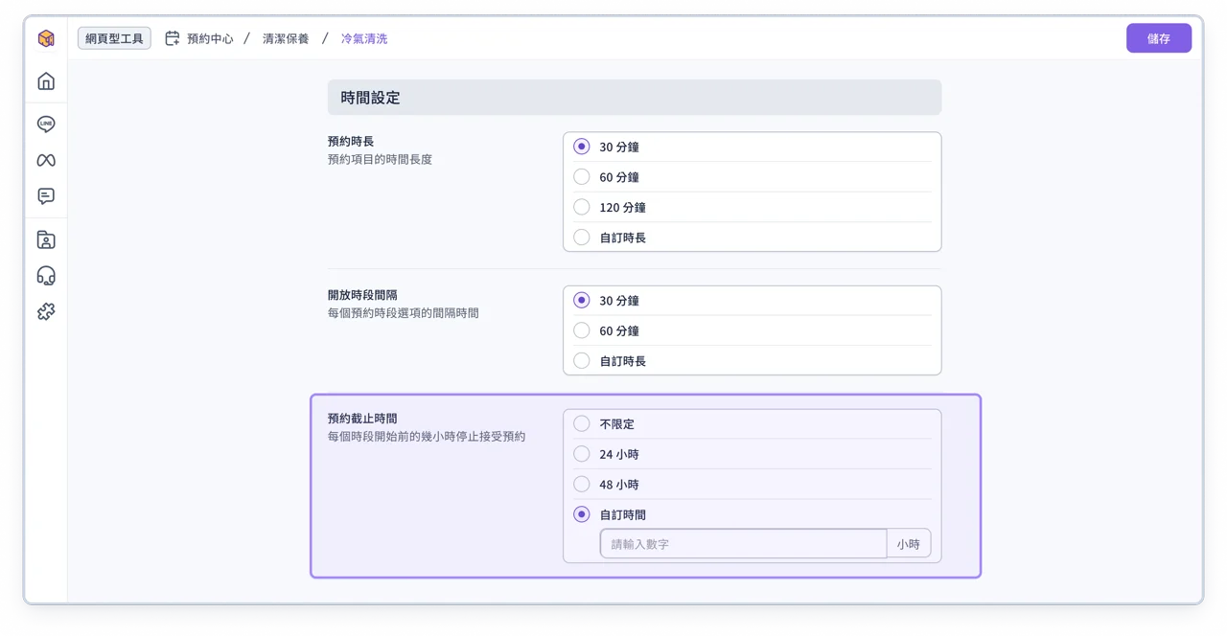1227x636 pixels.
Task: Click the 冷氣清洗 breadcrumb
Action: click(364, 38)
